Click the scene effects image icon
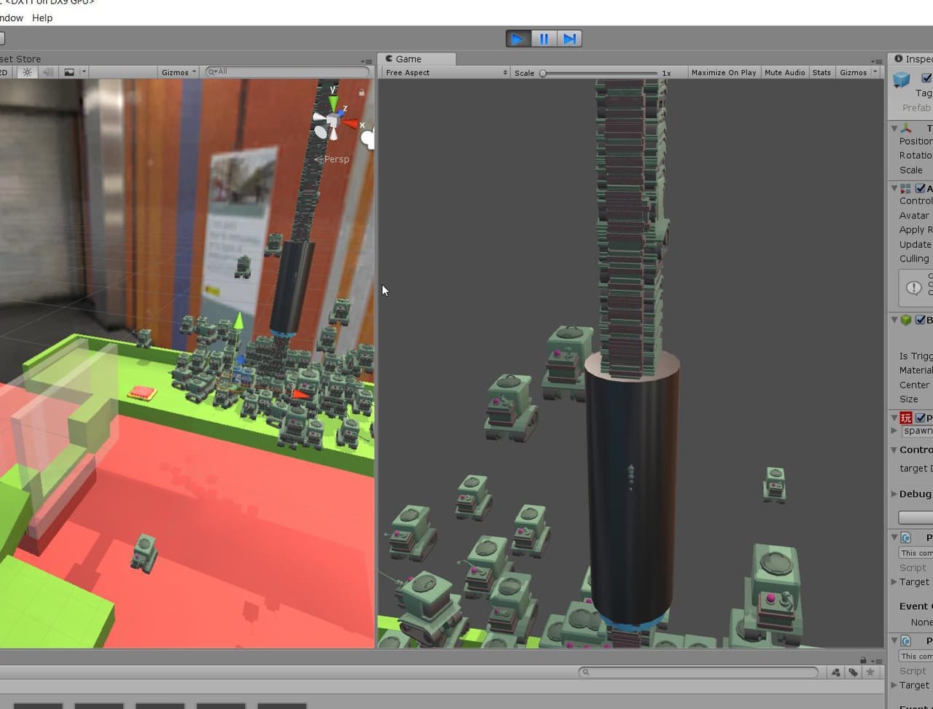 [69, 72]
